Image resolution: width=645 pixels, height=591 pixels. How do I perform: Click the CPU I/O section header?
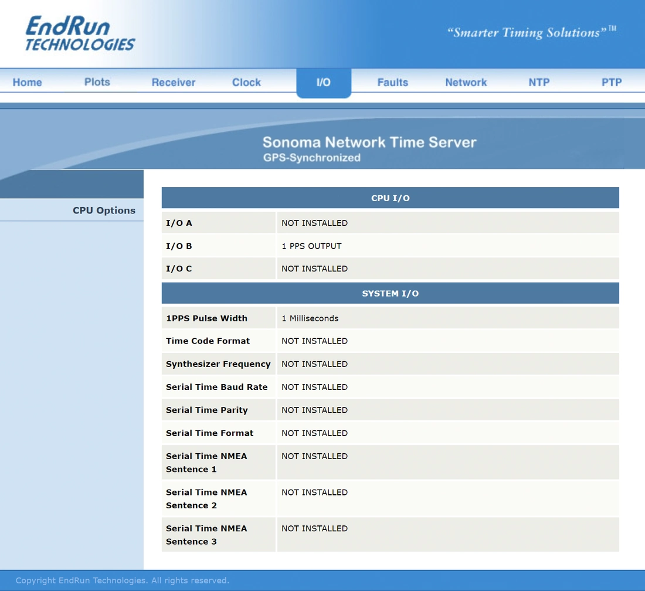pos(391,198)
